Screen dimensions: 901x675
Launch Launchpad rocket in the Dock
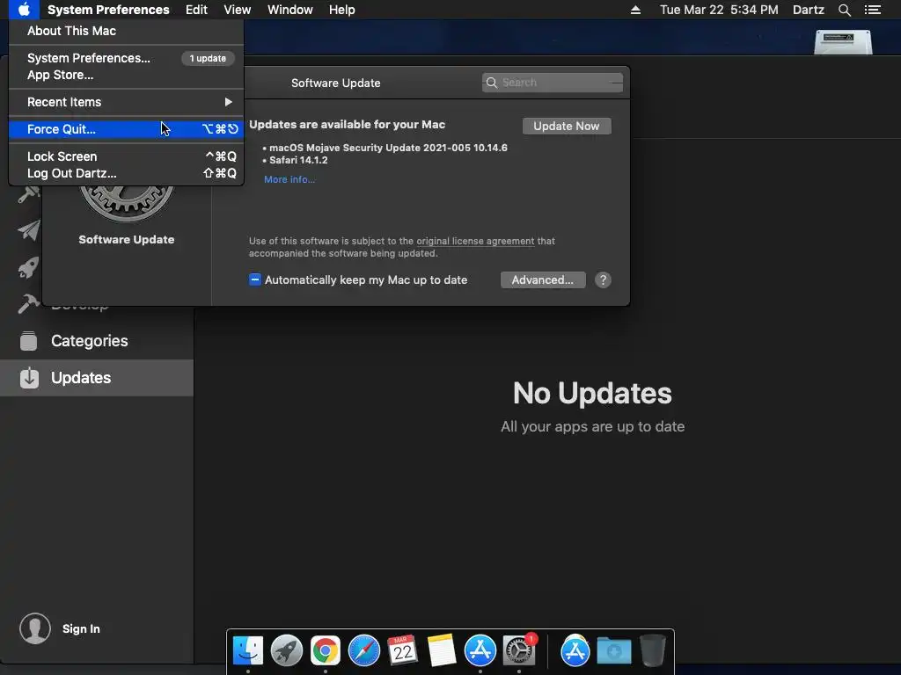click(x=287, y=651)
